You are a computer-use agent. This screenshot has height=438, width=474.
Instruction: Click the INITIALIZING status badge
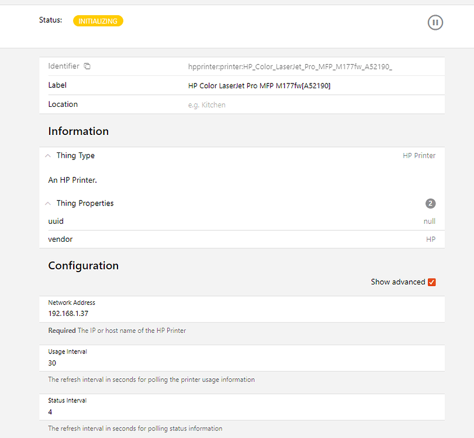(x=98, y=20)
